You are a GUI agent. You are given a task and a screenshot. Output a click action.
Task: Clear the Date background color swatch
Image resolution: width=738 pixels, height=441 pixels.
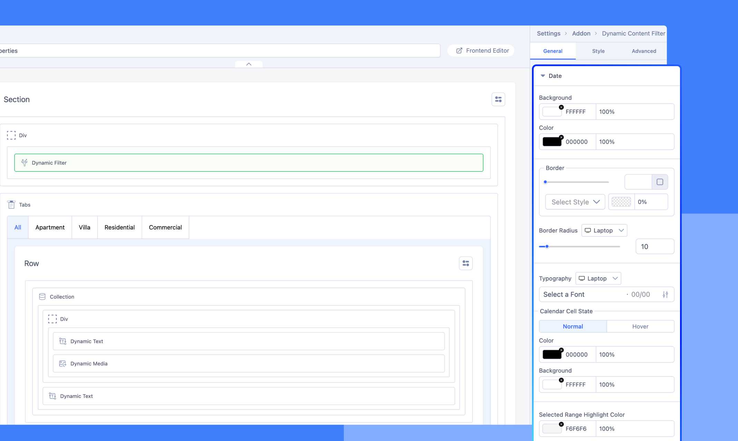[561, 107]
